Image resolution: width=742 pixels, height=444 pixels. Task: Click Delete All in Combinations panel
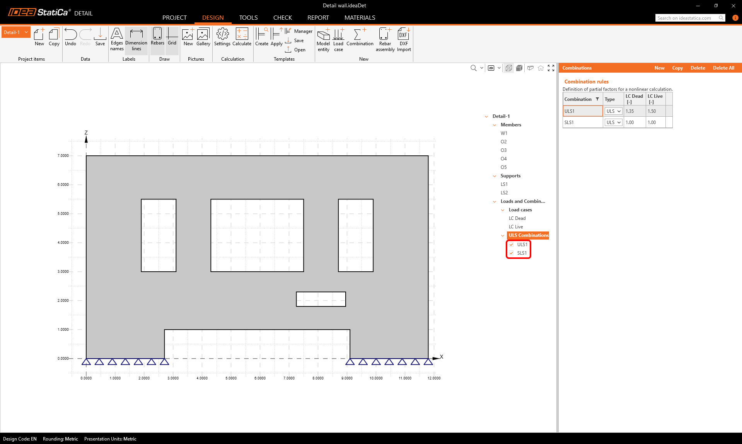723,68
